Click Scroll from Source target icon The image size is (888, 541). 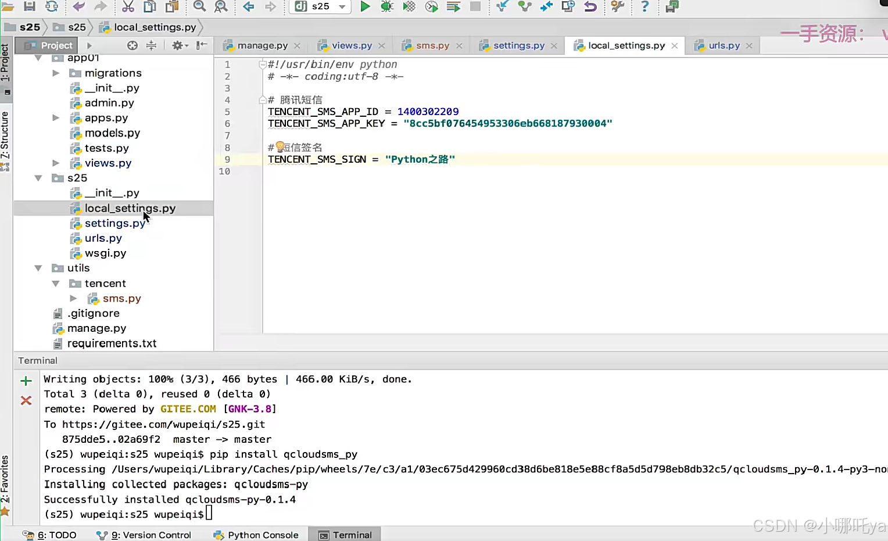click(133, 45)
